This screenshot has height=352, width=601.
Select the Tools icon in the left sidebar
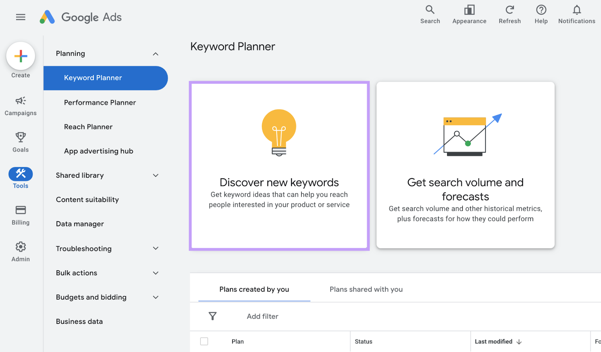pyautogui.click(x=20, y=174)
